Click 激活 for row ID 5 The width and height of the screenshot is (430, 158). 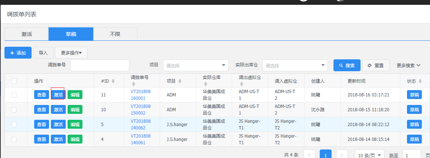tap(58, 124)
